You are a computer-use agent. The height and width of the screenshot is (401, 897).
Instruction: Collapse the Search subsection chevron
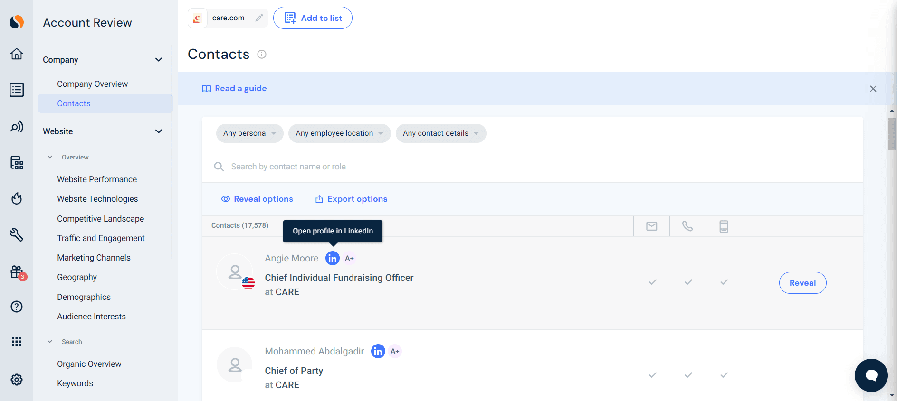pos(50,342)
